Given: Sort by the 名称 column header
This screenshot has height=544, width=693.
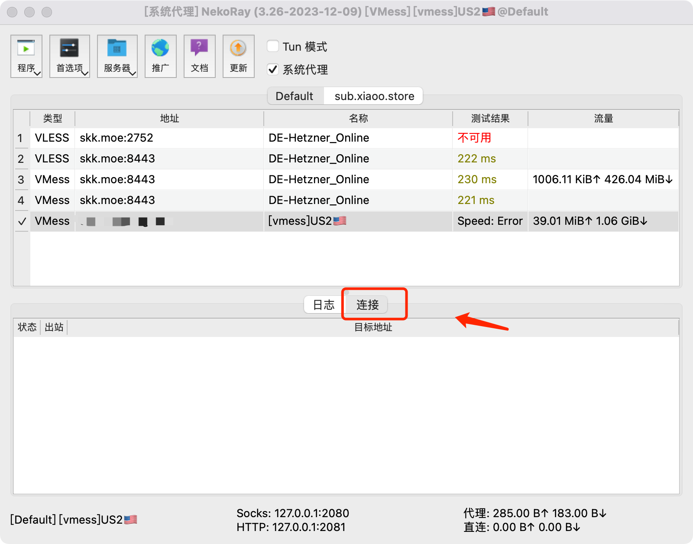Looking at the screenshot, I should pyautogui.click(x=358, y=119).
